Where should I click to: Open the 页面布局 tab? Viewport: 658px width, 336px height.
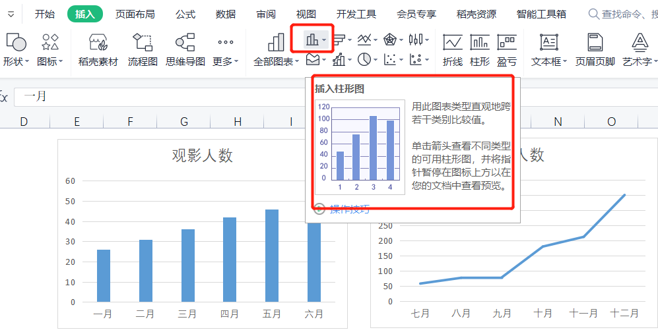(x=135, y=14)
